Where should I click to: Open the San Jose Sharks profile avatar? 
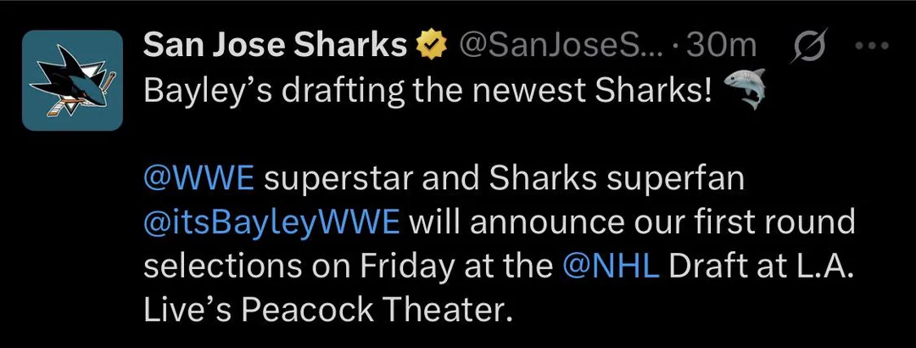(x=72, y=80)
